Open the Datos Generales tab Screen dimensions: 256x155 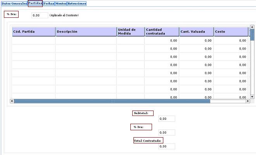point(14,3)
